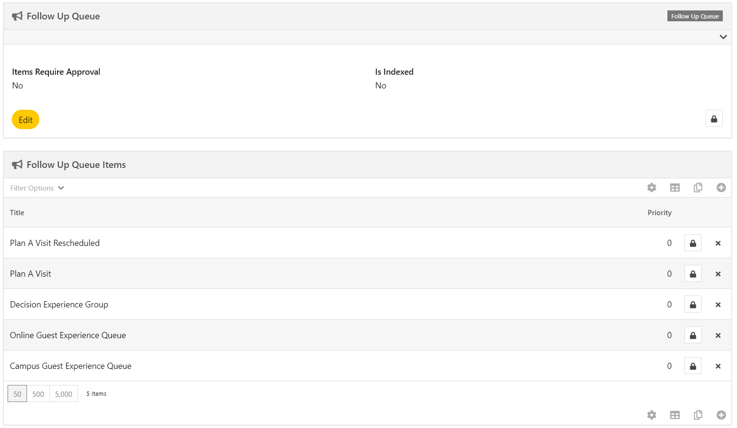Delete Decision Experience Group item
Screen dimensions: 737x428
718,305
